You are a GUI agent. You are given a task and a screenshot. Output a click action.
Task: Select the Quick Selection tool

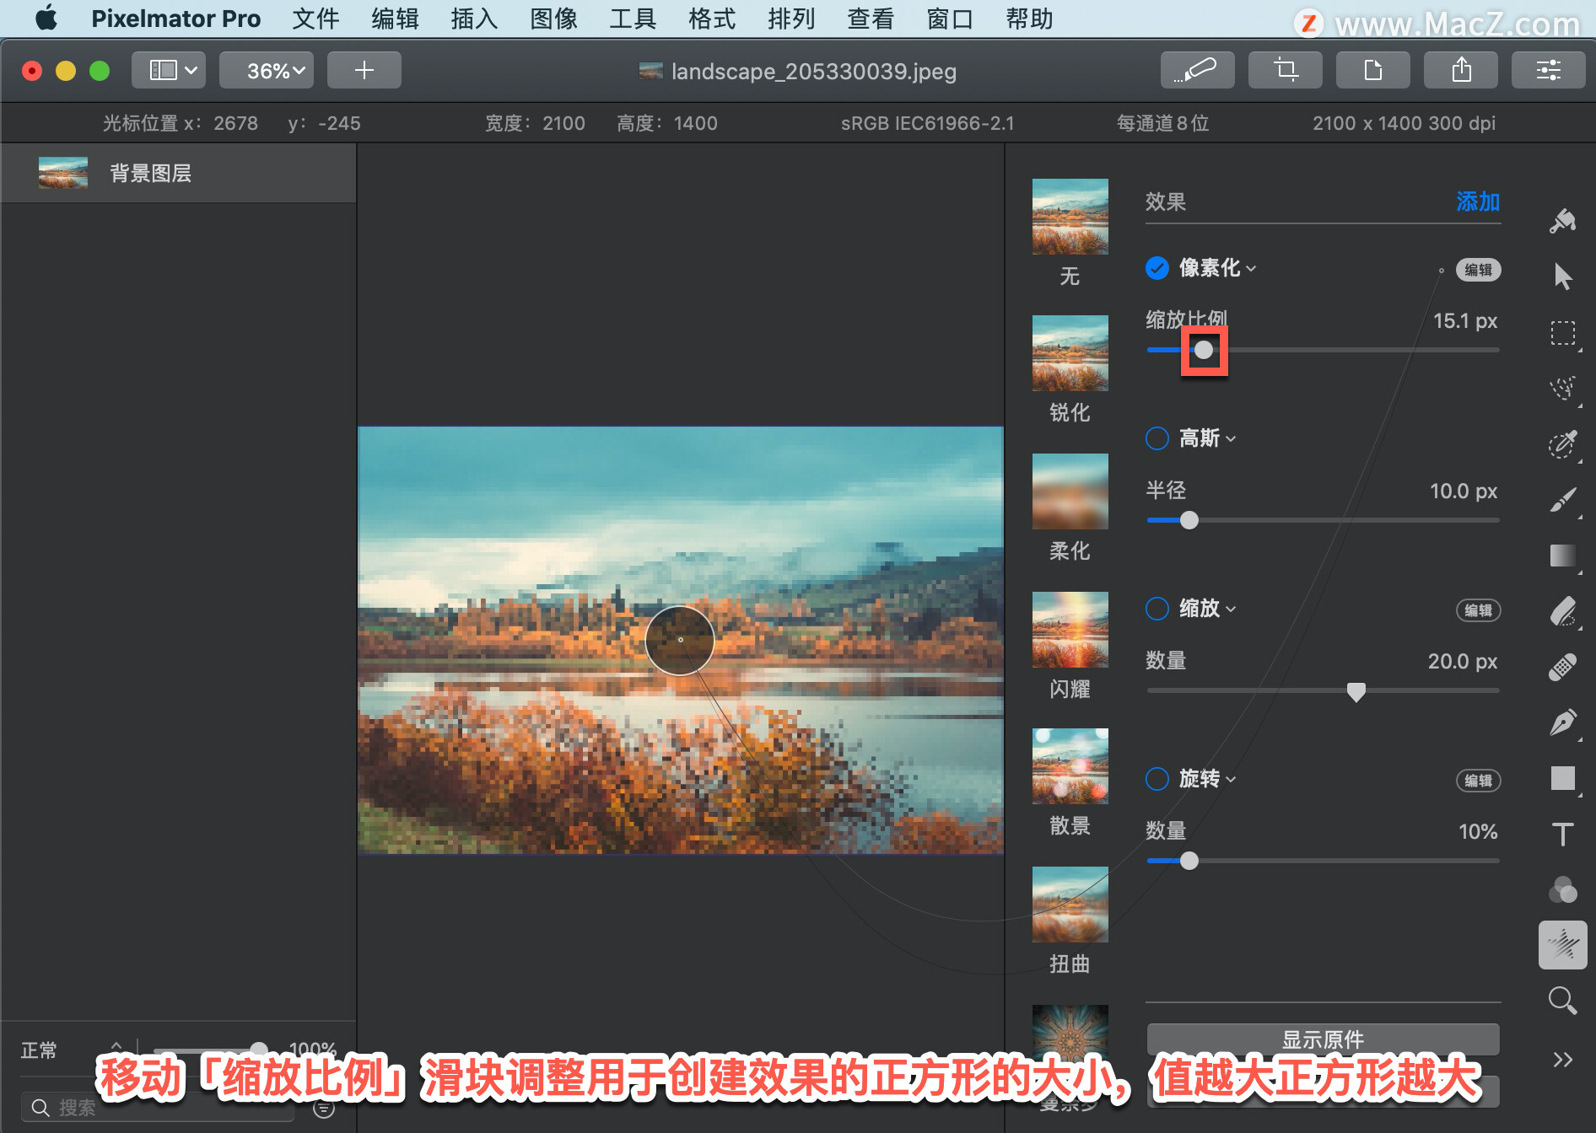(x=1562, y=389)
